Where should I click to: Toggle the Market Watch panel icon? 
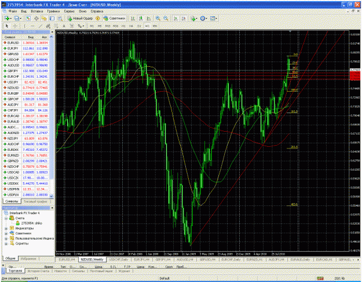pos(28,18)
